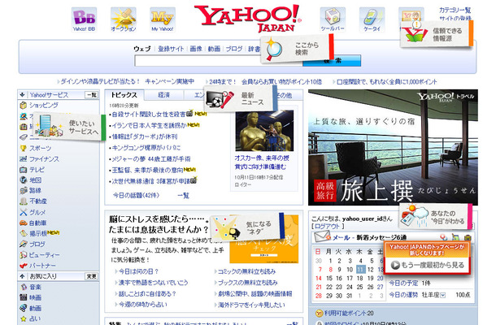Open the ツールバー toolbar icon
Screen dimensions: 496x325
pos(333,19)
